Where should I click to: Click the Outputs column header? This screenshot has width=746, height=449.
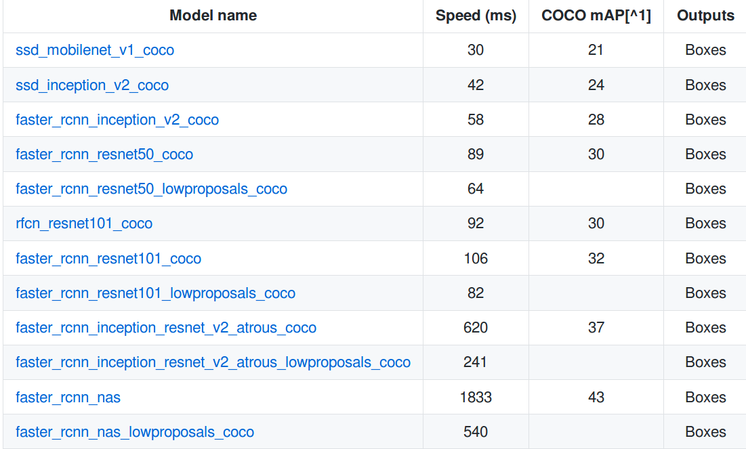(x=705, y=16)
